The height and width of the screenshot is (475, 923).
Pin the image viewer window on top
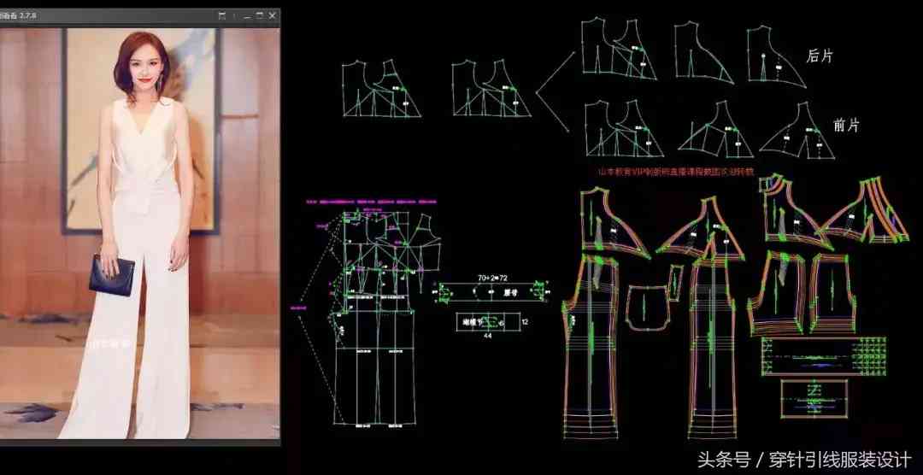click(x=222, y=16)
